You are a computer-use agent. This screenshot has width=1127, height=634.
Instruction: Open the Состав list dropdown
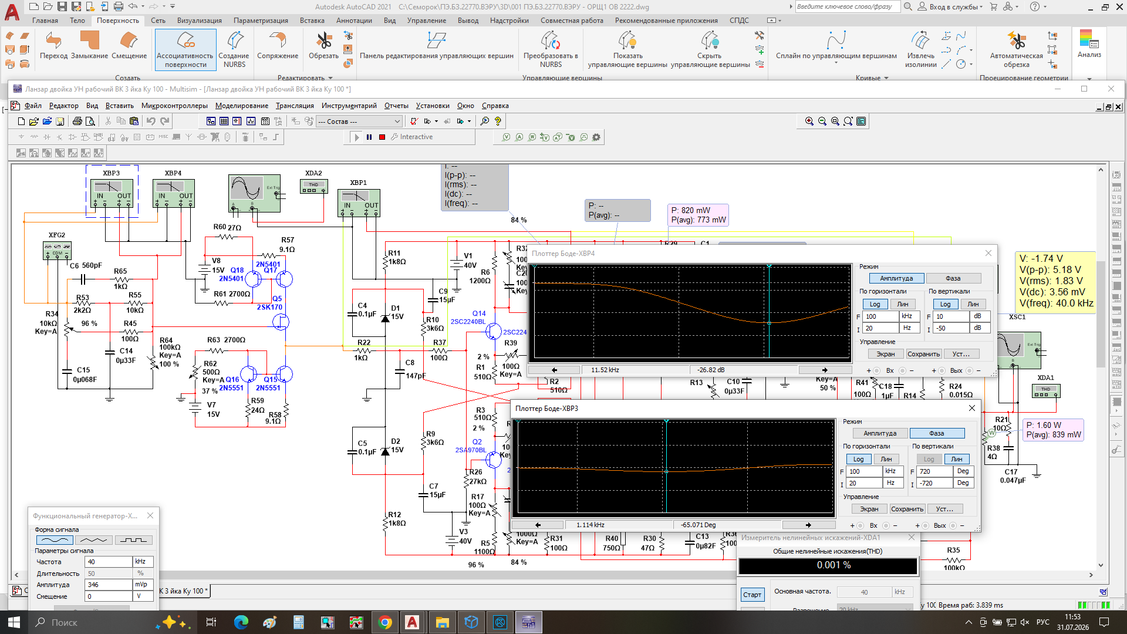(x=397, y=122)
